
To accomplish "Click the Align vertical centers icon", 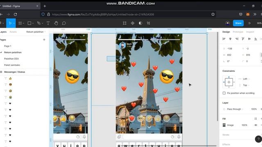I will coord(249,39).
